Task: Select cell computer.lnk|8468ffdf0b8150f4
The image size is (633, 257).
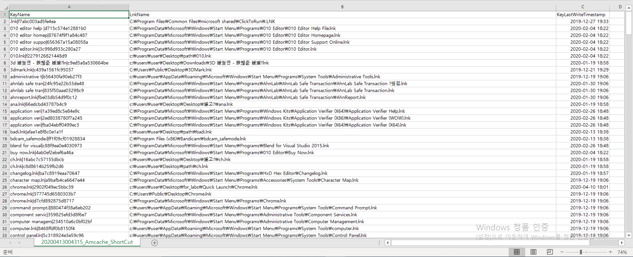Action: [69, 229]
